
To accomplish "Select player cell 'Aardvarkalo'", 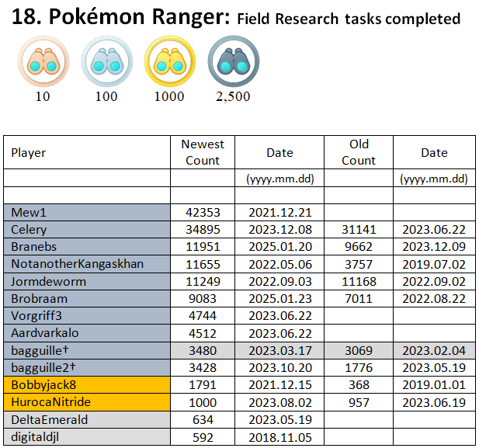I will [x=87, y=333].
